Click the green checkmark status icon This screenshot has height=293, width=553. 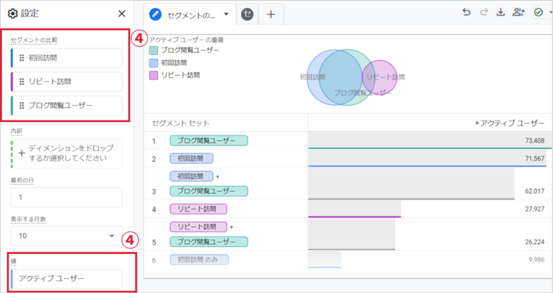[x=539, y=13]
